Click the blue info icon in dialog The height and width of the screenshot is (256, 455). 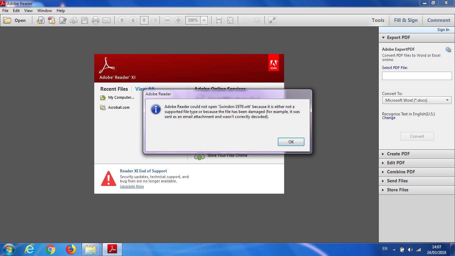pyautogui.click(x=156, y=109)
